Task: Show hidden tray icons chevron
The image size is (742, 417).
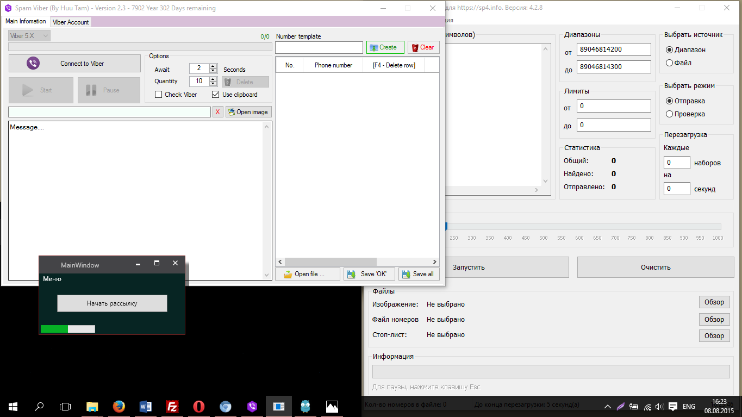Action: [607, 406]
